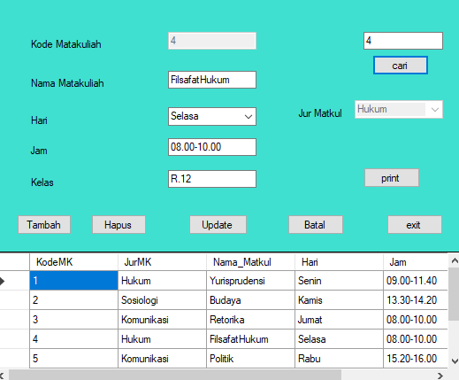Select the Retorika cell

coord(250,320)
